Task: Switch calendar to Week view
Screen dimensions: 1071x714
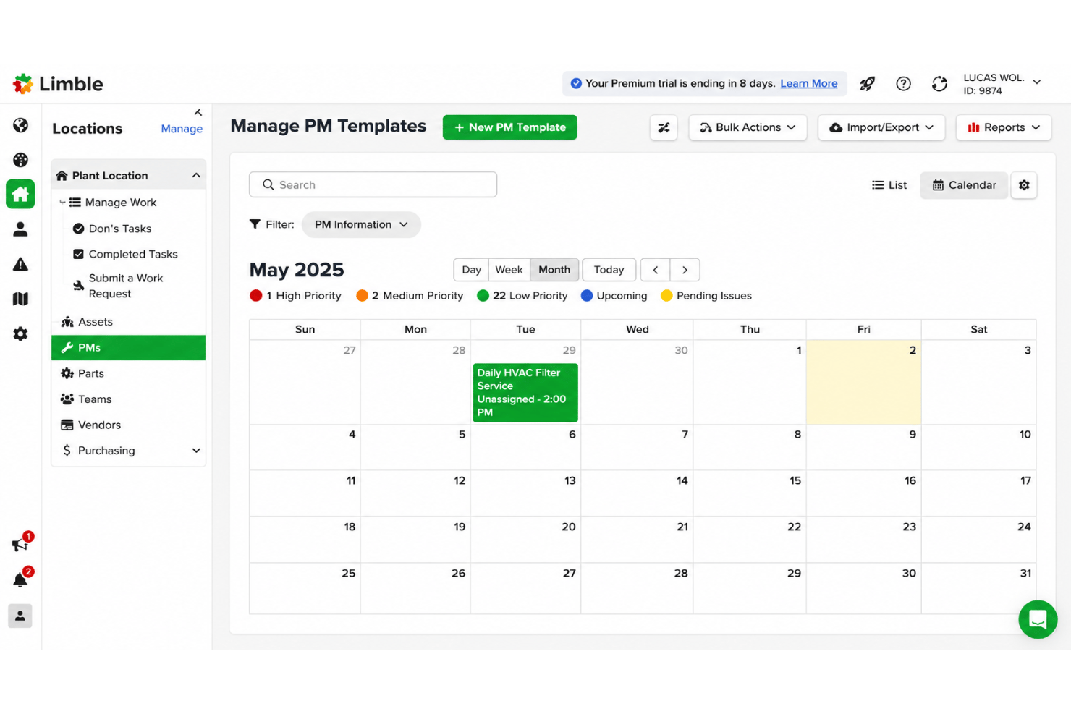Action: [x=509, y=270]
